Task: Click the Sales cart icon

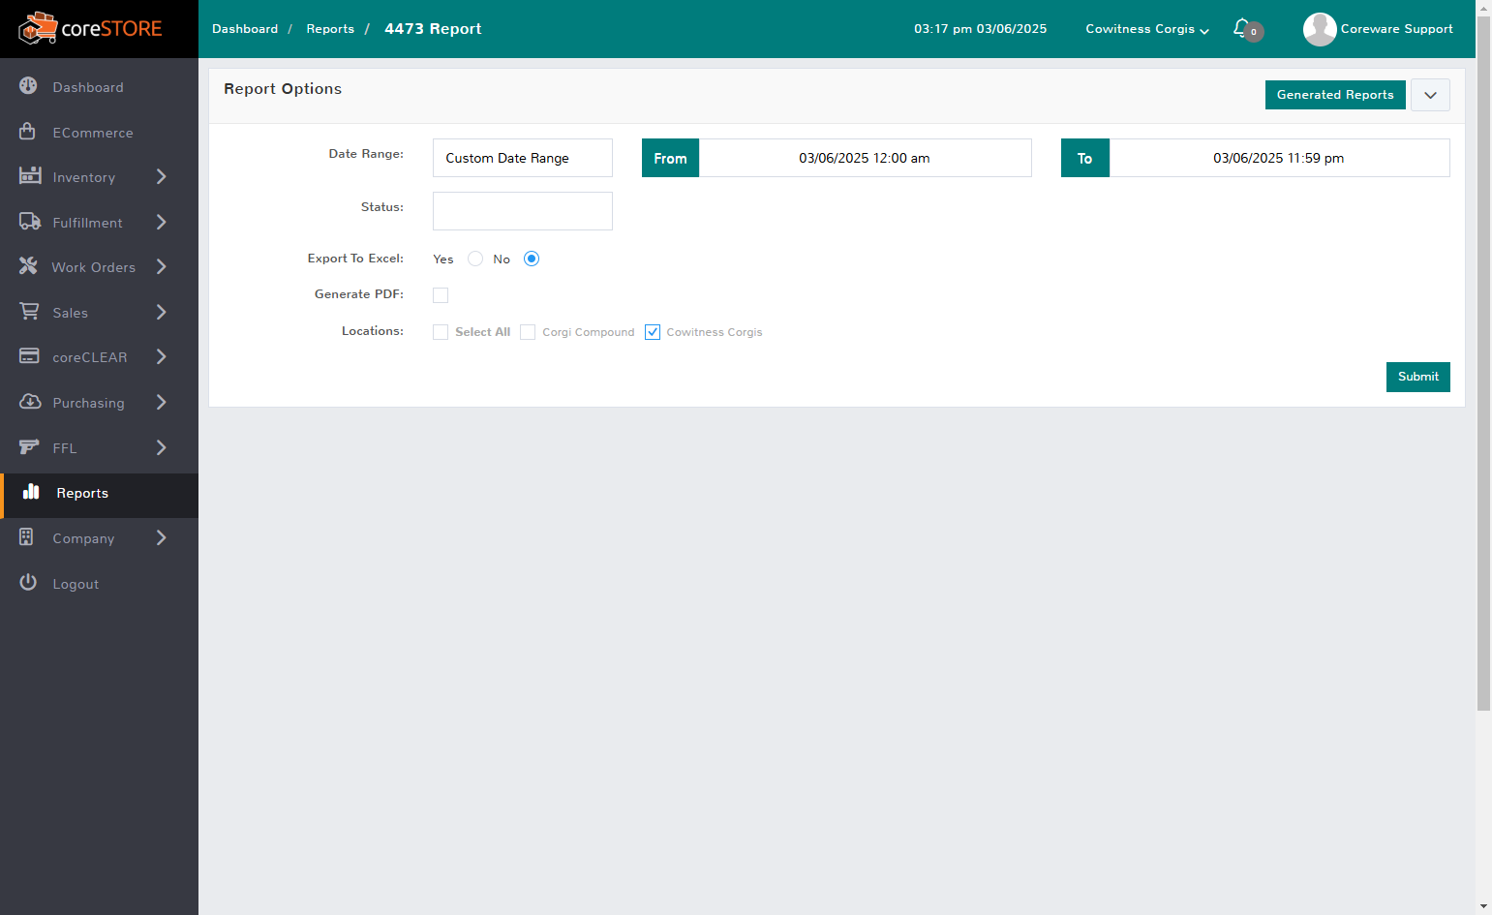Action: tap(30, 311)
